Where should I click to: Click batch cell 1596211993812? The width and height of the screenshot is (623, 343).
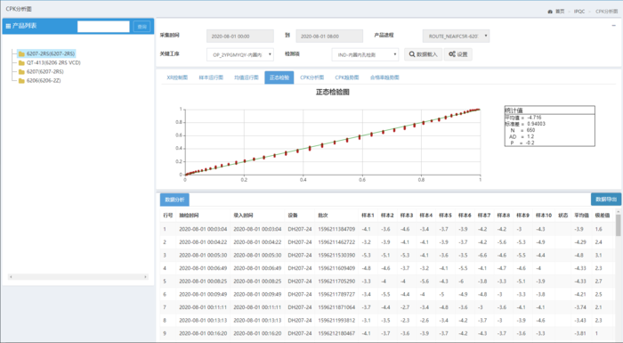(x=336, y=321)
